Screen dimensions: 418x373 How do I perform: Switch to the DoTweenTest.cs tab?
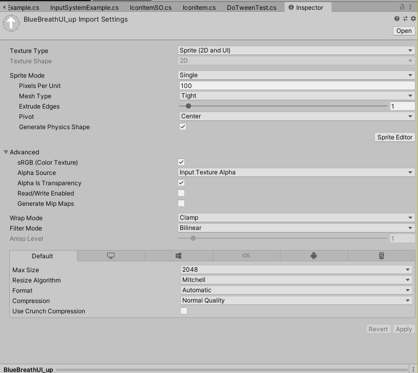[251, 8]
